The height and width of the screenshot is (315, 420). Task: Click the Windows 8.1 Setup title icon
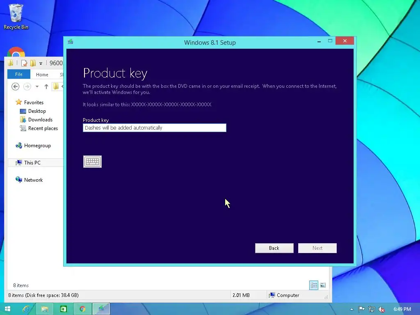click(71, 42)
